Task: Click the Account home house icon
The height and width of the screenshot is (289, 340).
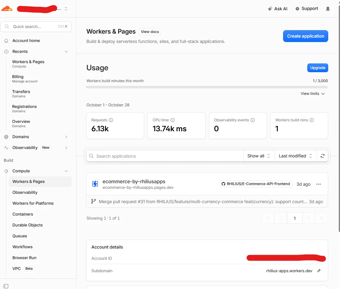Action: tap(6, 40)
